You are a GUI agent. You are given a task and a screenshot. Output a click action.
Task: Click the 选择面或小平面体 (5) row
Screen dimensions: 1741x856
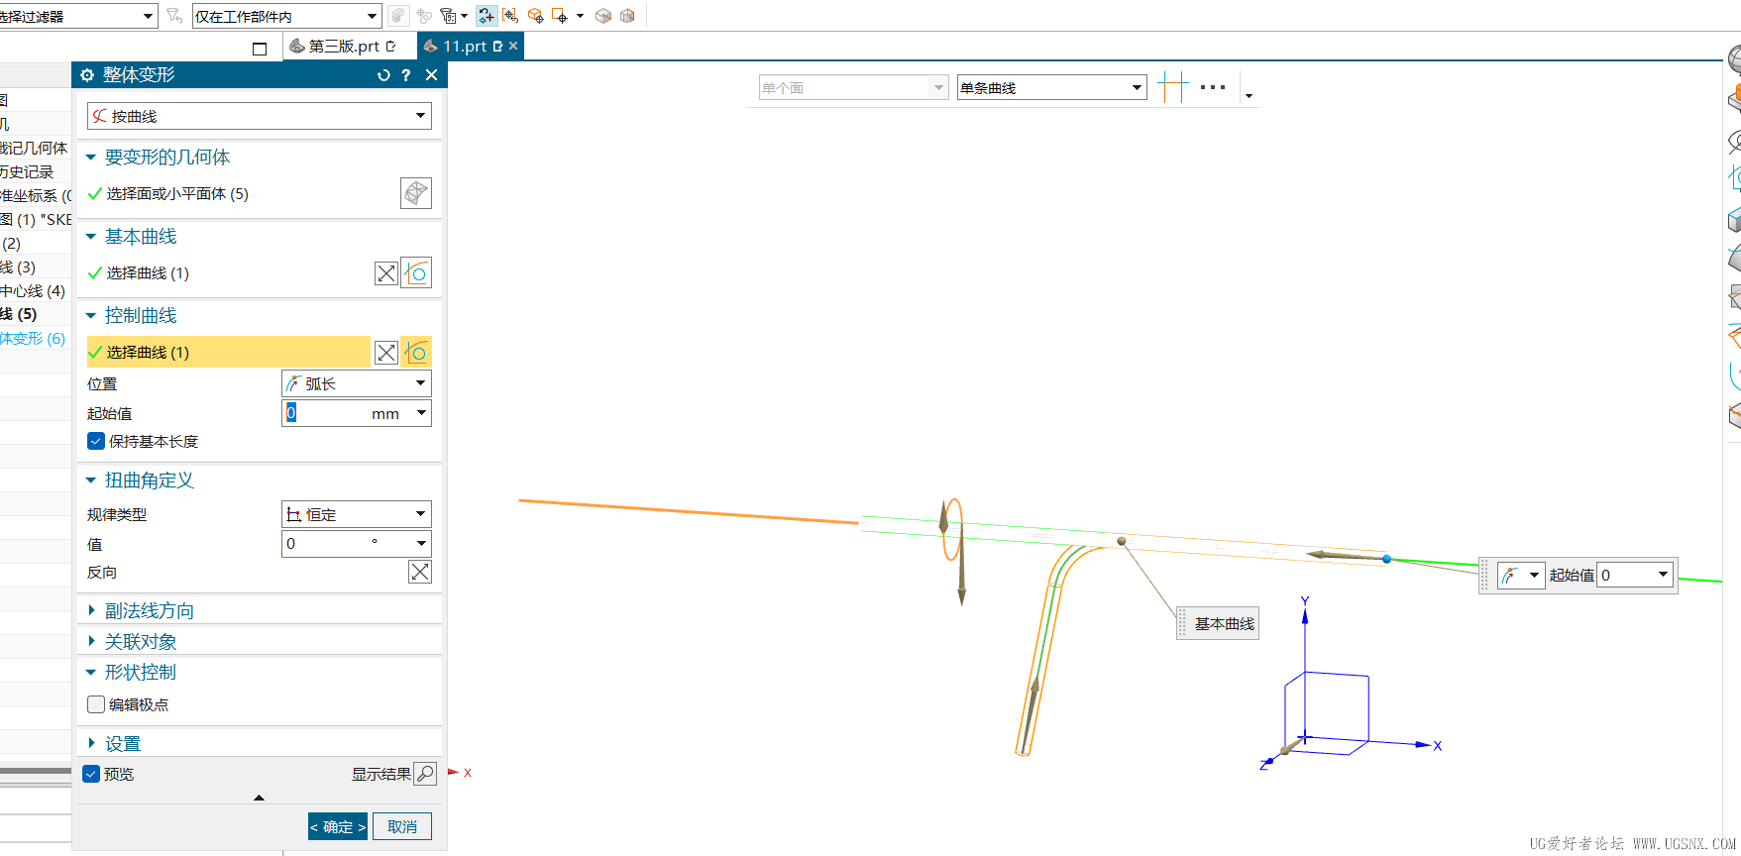[177, 194]
